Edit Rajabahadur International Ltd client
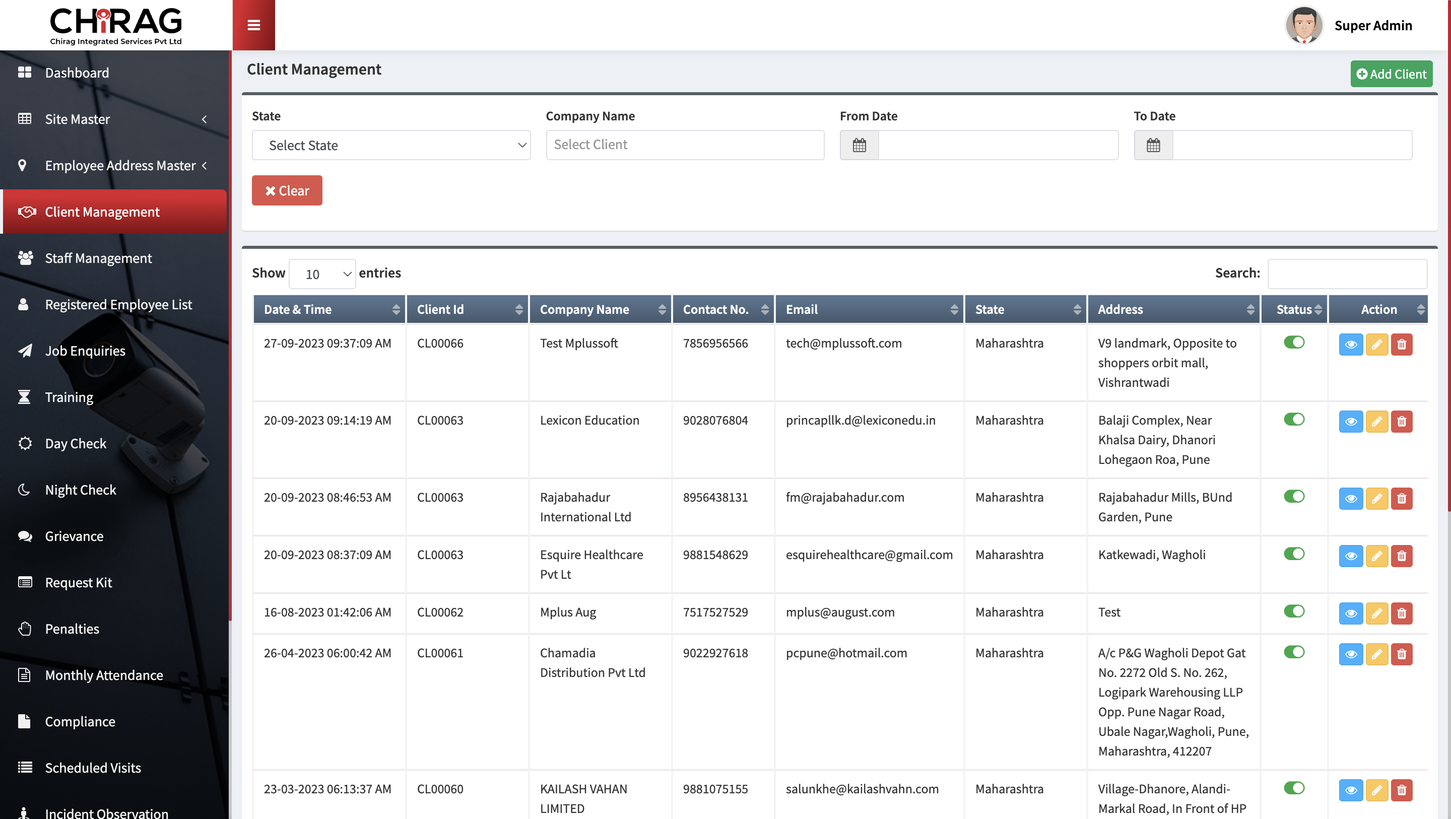1451x819 pixels. [x=1376, y=499]
